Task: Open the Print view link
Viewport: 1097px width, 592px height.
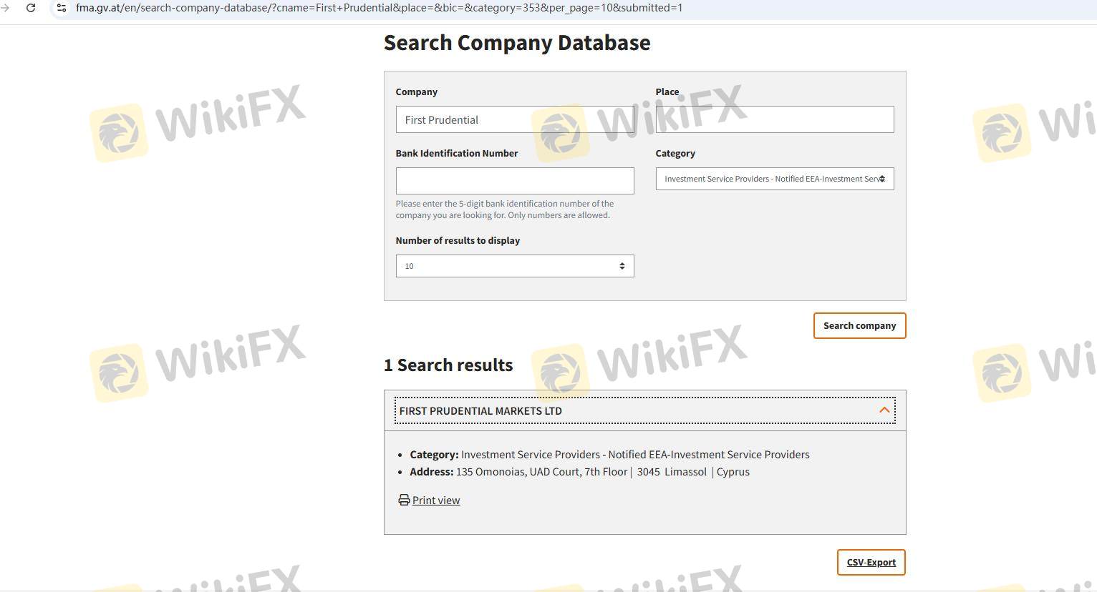Action: [435, 500]
